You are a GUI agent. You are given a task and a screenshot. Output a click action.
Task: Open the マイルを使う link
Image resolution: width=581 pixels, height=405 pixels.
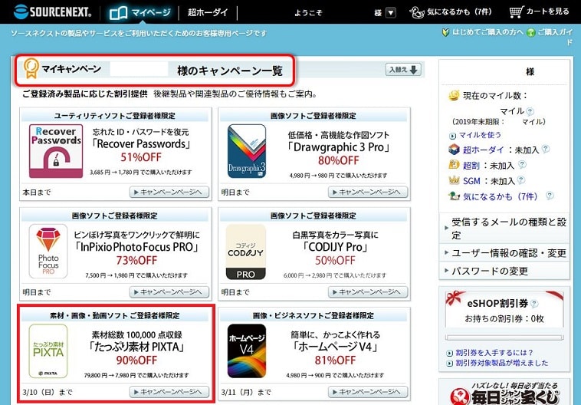click(479, 135)
